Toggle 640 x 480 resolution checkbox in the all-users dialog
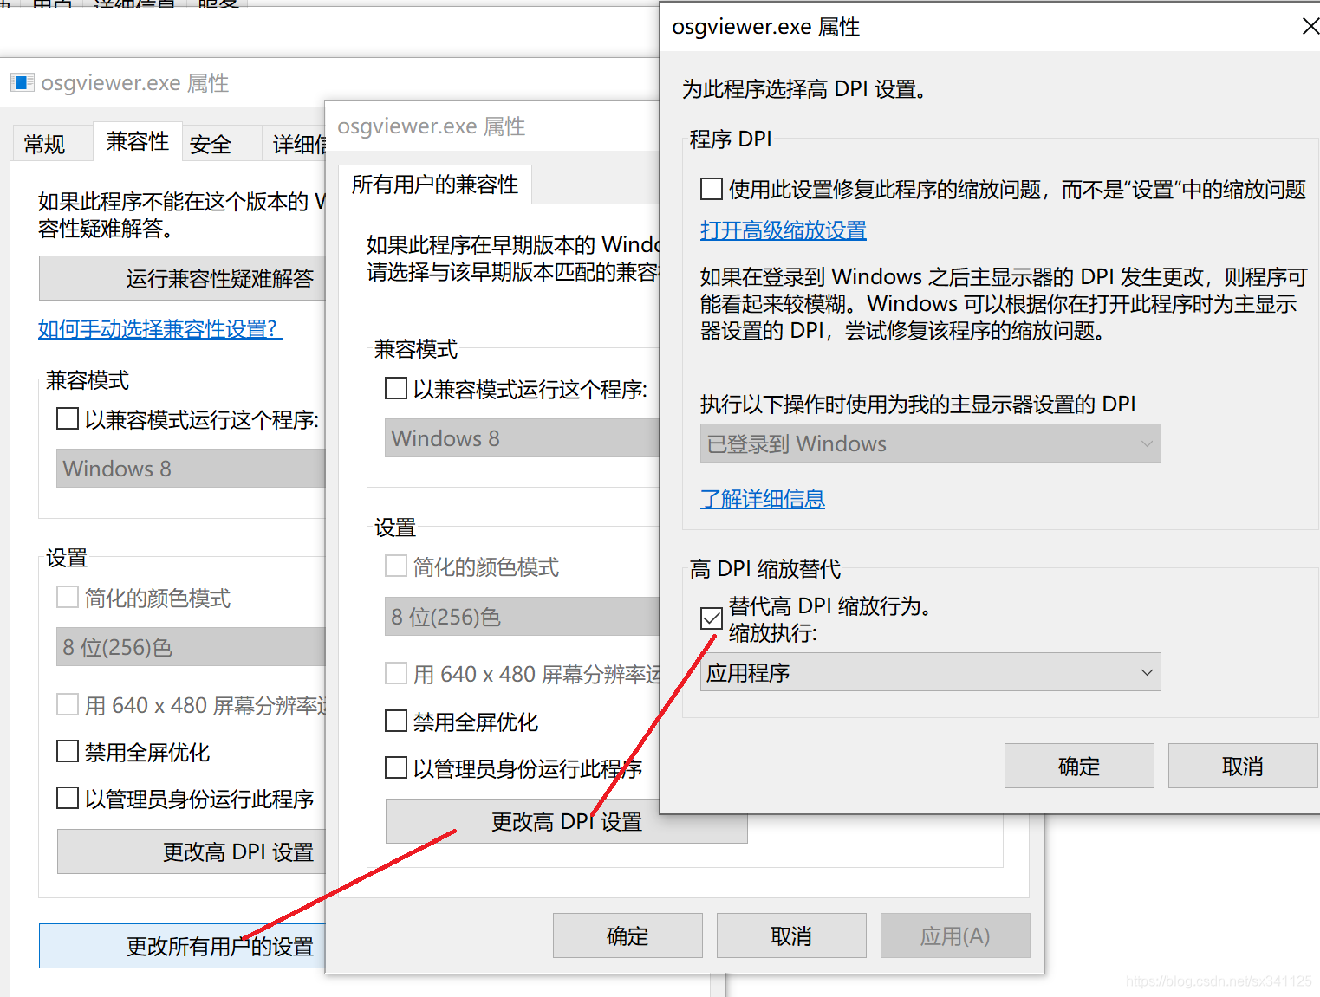 point(396,673)
